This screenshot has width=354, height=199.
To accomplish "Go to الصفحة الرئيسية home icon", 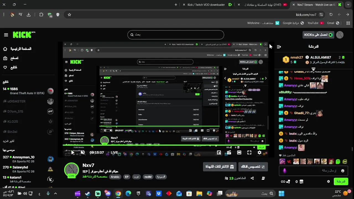I will coord(5,49).
